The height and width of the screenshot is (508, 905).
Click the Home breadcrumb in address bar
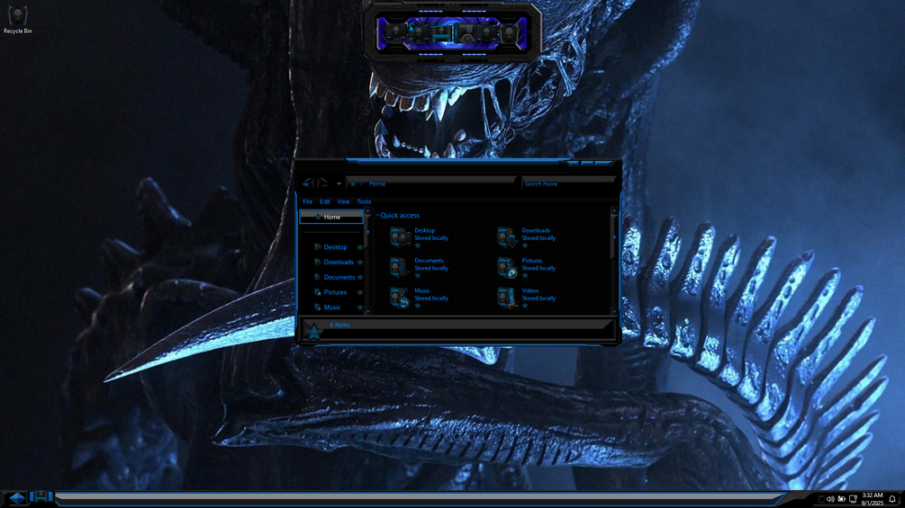pyautogui.click(x=377, y=183)
